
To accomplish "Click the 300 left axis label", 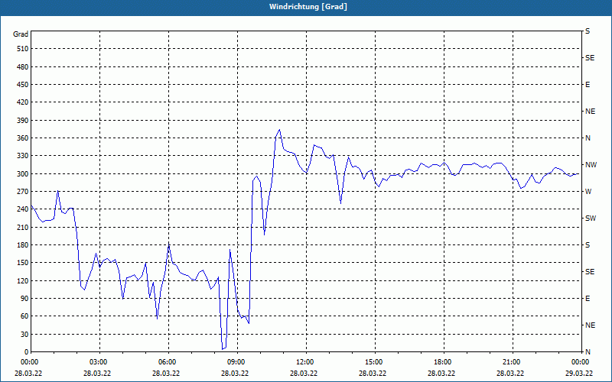I will click(23, 174).
